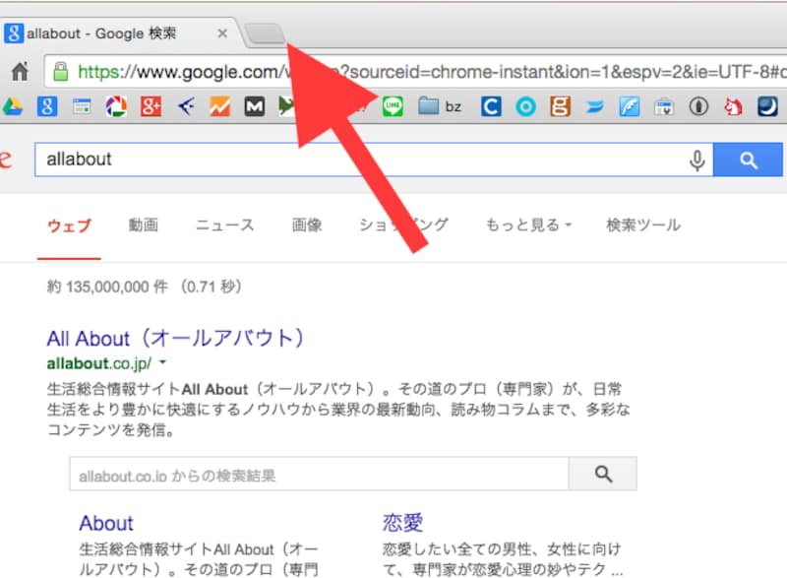
Task: Open the All About（オールアバウト）result link
Action: click(175, 339)
